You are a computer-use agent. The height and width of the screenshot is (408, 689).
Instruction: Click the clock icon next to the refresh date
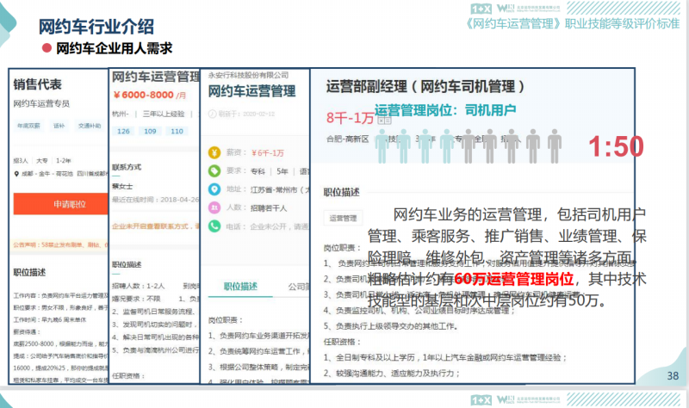point(211,114)
